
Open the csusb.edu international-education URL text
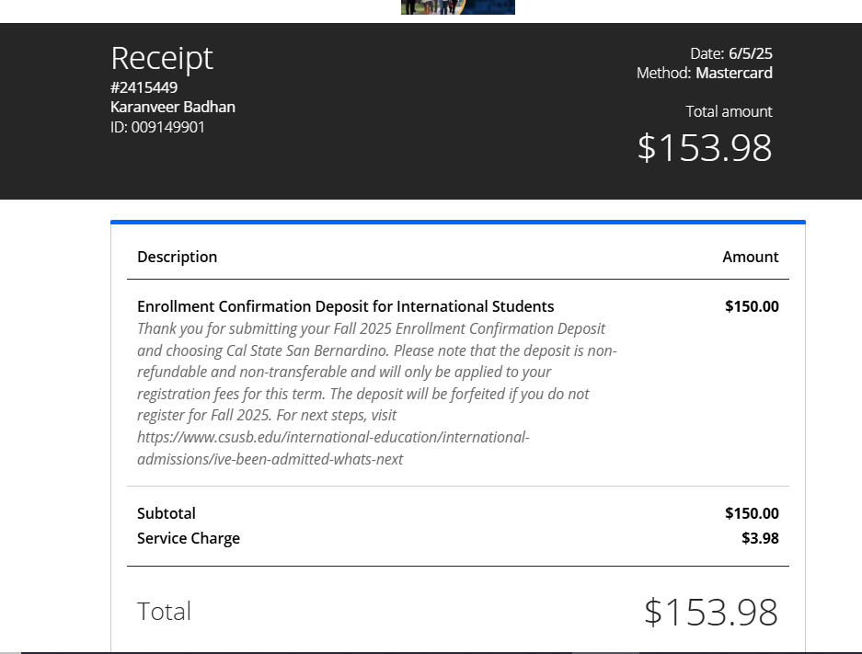coord(333,437)
